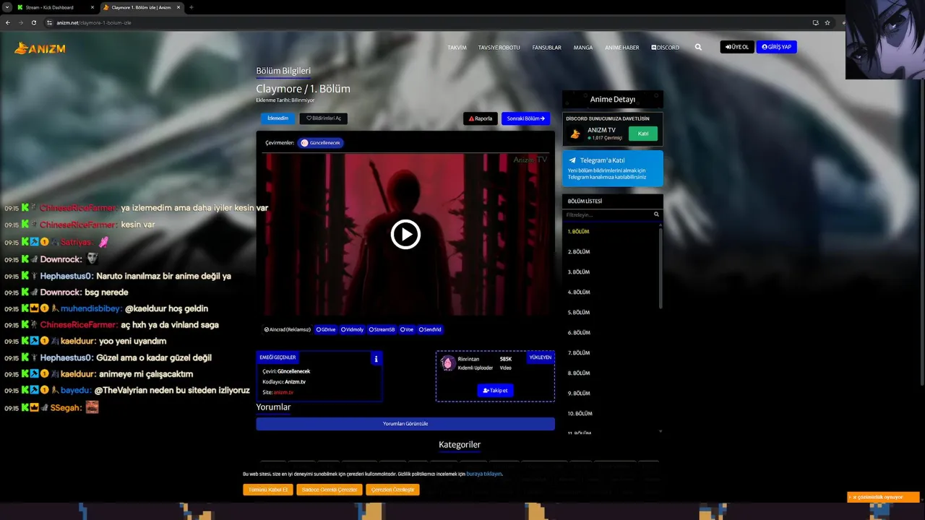Open the buraya tıklayın privacy link
Screen dimensions: 925x520
click(483, 474)
